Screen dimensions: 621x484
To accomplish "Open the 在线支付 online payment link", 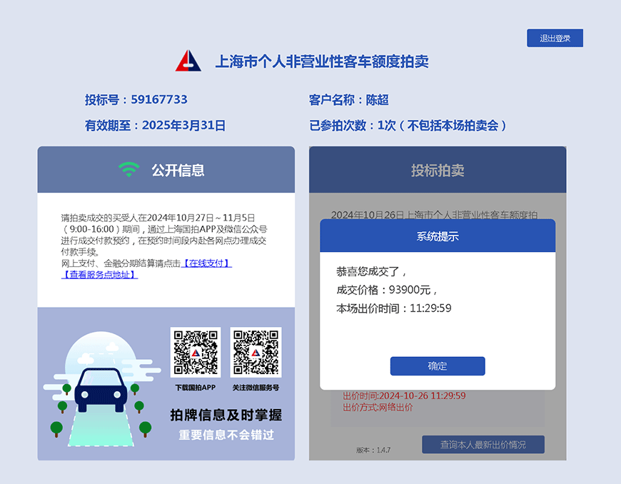I will [206, 263].
